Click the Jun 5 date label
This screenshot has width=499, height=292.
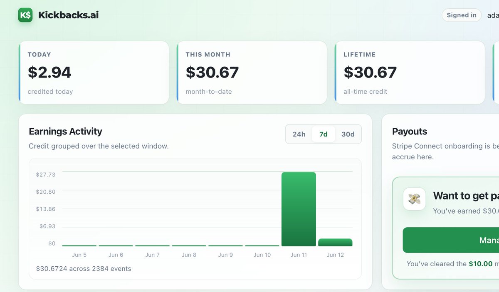pyautogui.click(x=79, y=255)
